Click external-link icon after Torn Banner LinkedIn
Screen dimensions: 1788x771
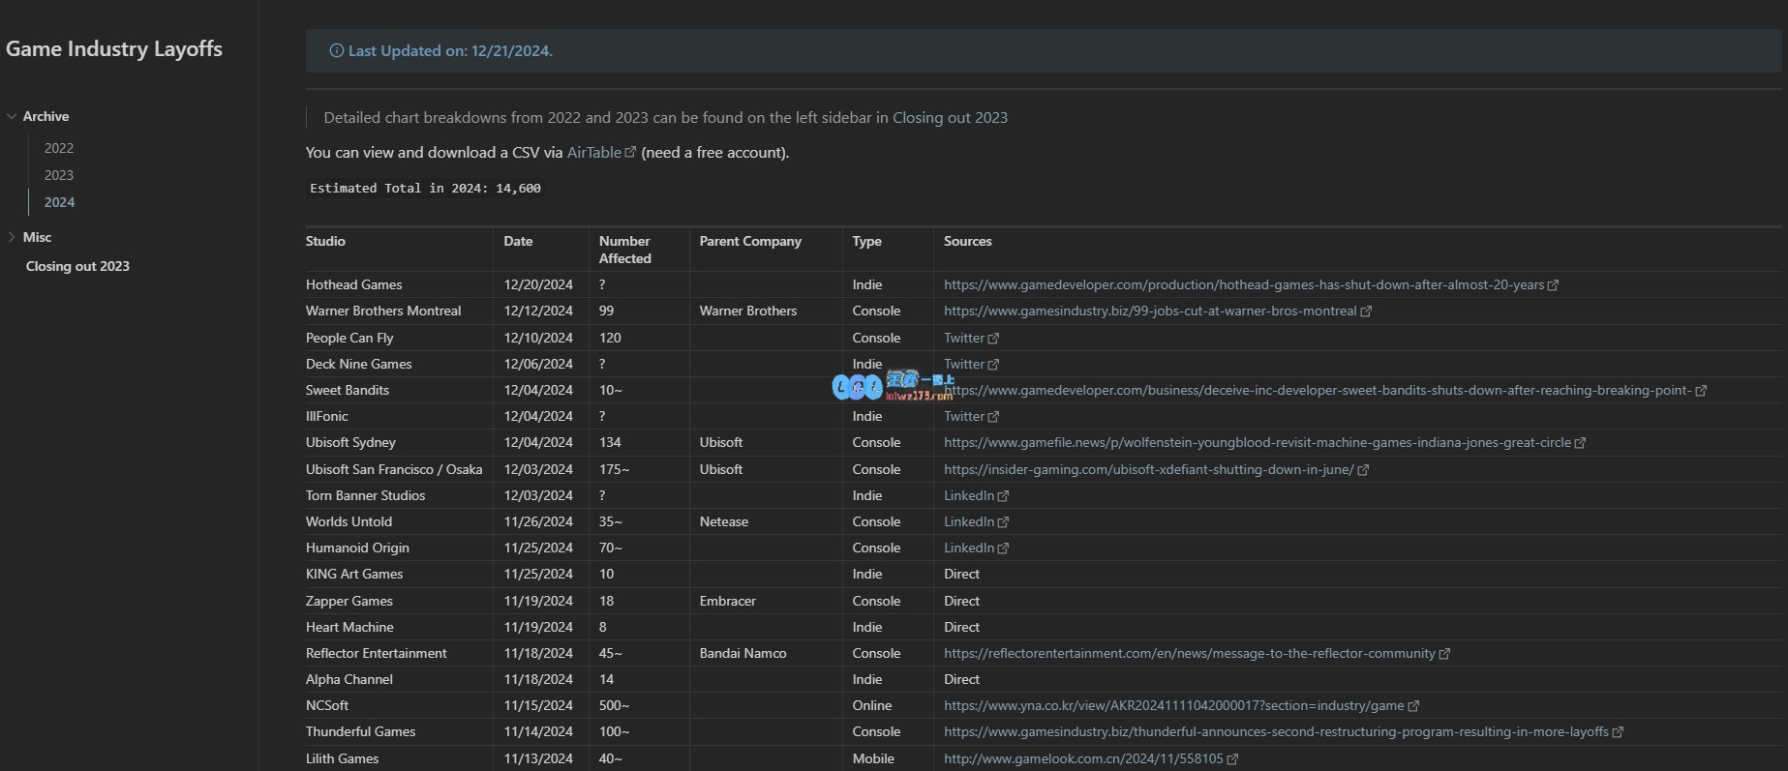1003,496
